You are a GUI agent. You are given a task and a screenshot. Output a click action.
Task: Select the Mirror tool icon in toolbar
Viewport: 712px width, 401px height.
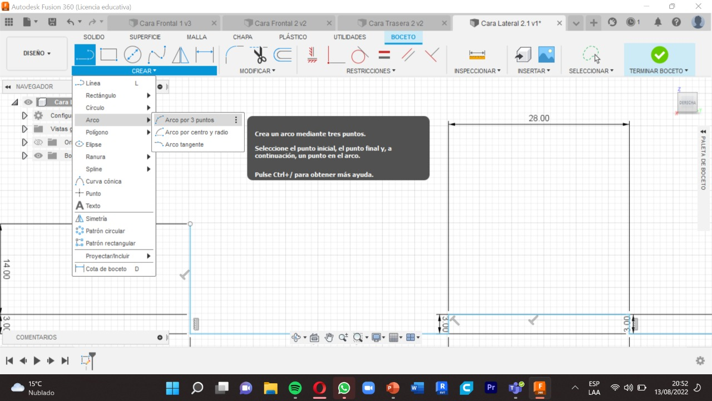point(180,55)
